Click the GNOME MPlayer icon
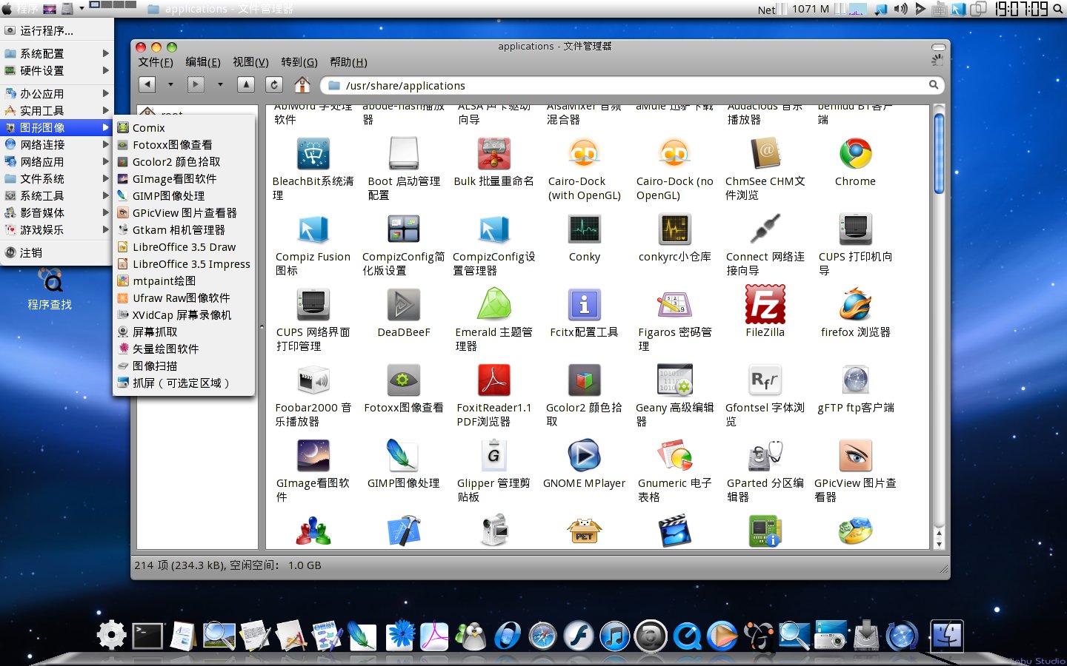The height and width of the screenshot is (666, 1067). tap(585, 456)
